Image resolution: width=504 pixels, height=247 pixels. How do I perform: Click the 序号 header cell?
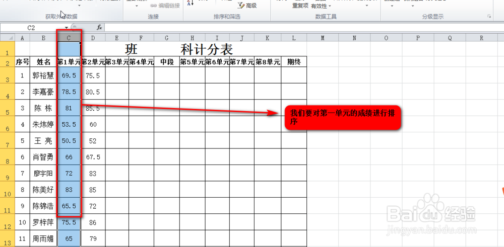22,61
